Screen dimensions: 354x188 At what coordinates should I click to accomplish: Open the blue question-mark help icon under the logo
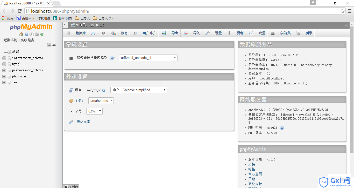pyautogui.click(x=26, y=34)
